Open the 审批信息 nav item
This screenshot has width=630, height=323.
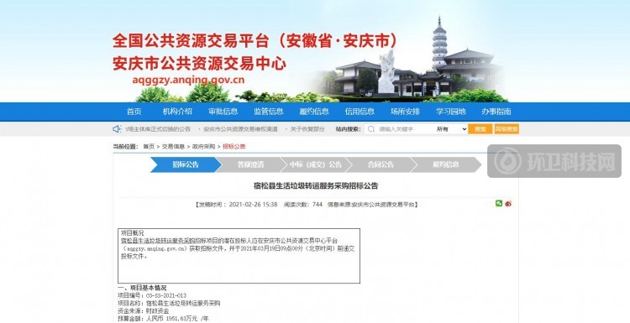(223, 112)
